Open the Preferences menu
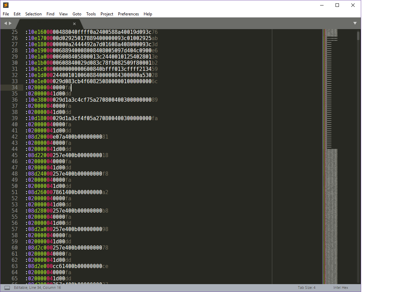This screenshot has height=292, width=394. point(128,14)
